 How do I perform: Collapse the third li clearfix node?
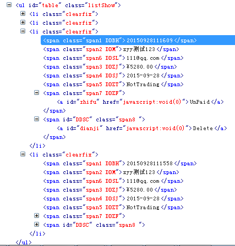(x=23, y=31)
